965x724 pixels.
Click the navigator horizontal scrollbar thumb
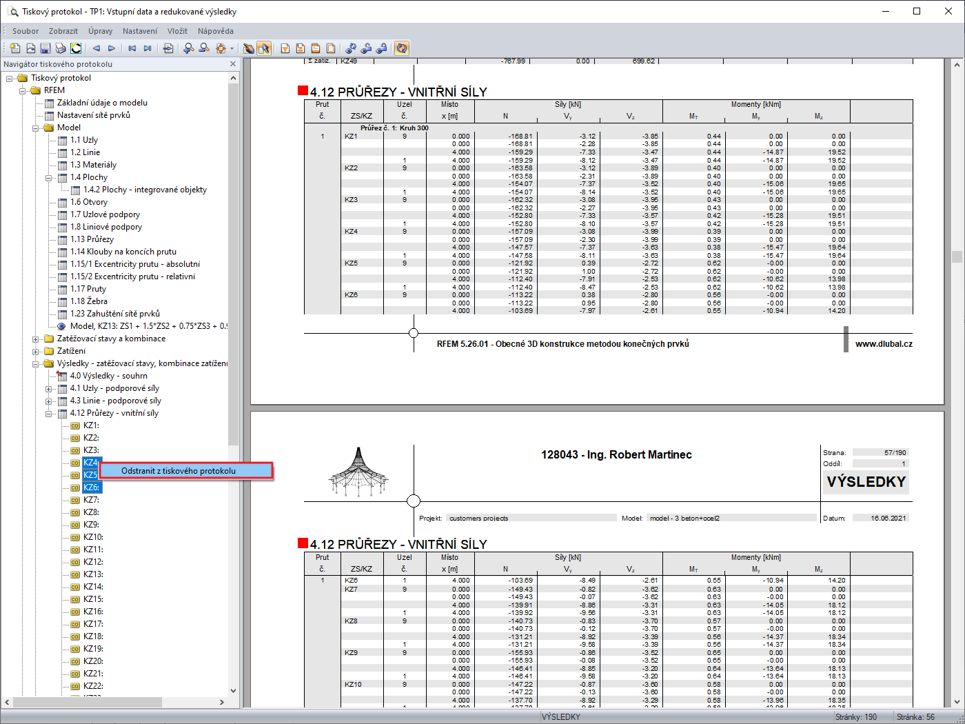[87, 702]
